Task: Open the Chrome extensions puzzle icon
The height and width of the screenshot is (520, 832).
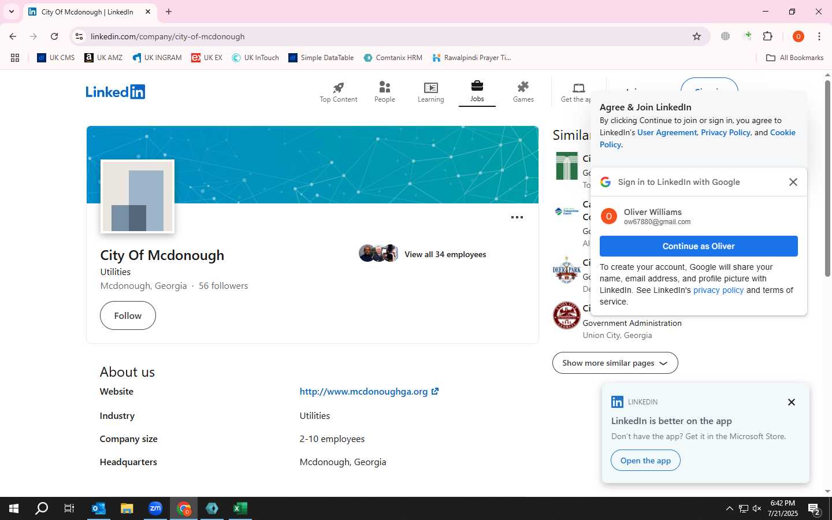Action: [768, 36]
